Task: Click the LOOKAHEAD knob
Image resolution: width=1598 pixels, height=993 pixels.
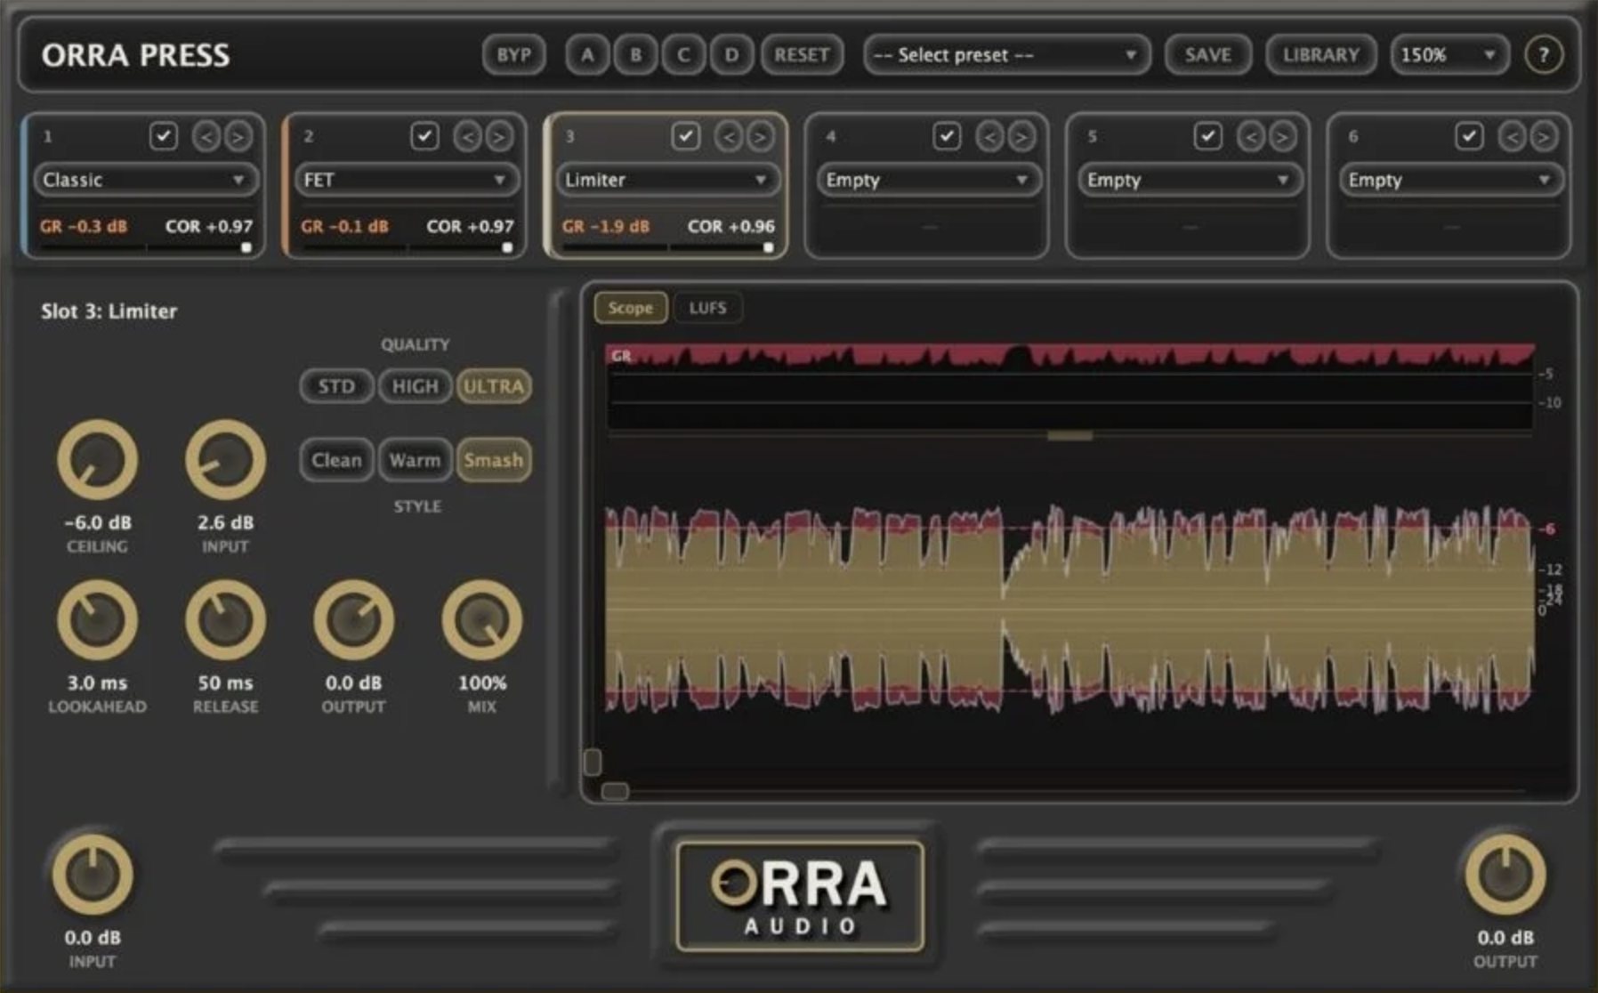Action: click(x=98, y=620)
